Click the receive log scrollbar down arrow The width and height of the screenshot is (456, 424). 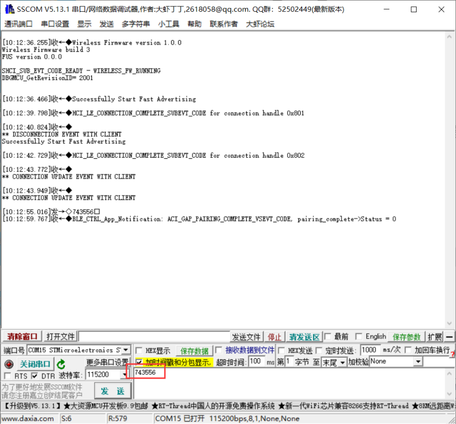coord(449,324)
